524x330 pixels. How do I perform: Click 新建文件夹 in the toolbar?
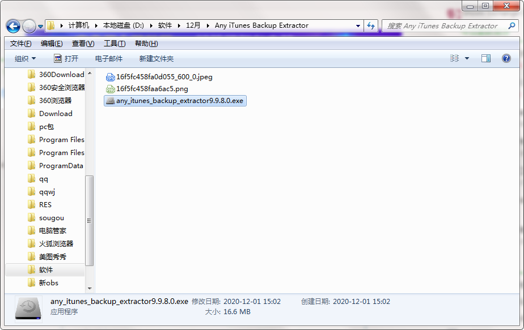click(157, 59)
